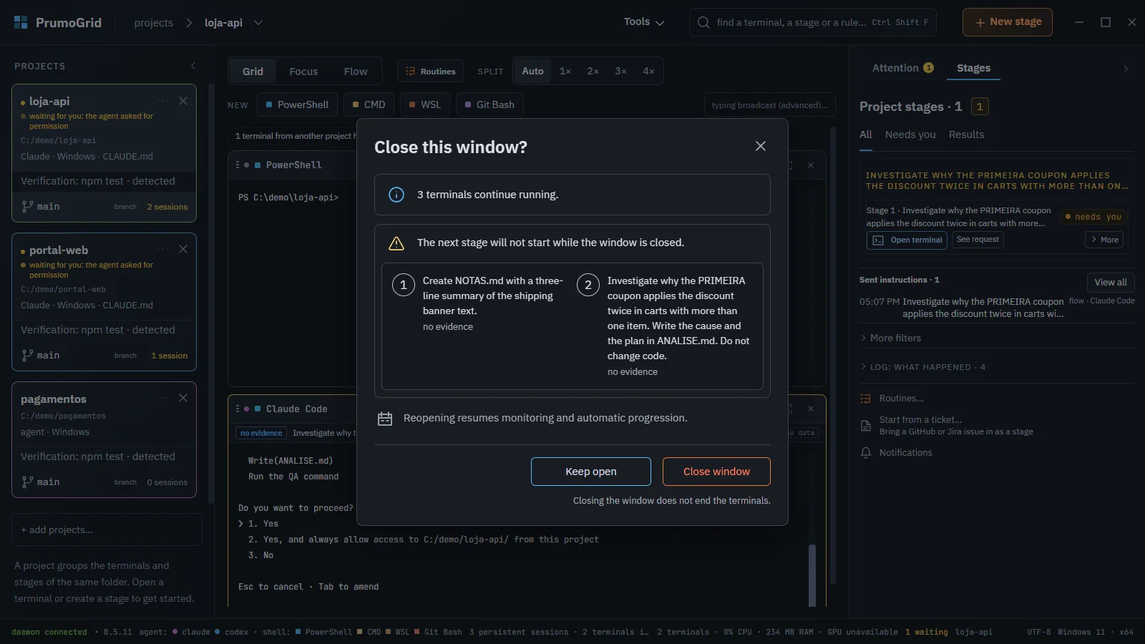Remove the portal-web project with its X
1145x644 pixels.
183,250
